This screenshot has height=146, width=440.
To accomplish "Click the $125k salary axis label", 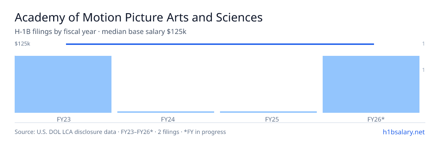I will (22, 44).
